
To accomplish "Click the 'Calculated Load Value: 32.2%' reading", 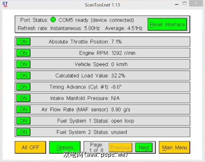I will tap(90, 76).
